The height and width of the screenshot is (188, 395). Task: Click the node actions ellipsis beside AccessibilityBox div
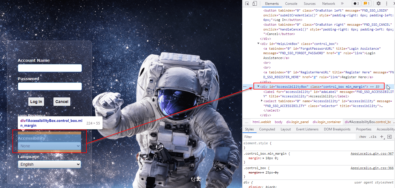pyautogui.click(x=245, y=86)
